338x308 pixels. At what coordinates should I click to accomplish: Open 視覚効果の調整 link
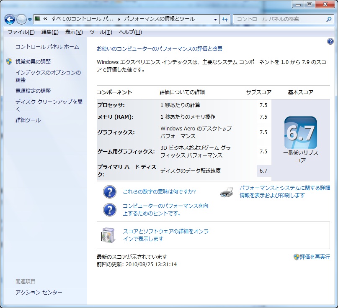click(x=33, y=61)
